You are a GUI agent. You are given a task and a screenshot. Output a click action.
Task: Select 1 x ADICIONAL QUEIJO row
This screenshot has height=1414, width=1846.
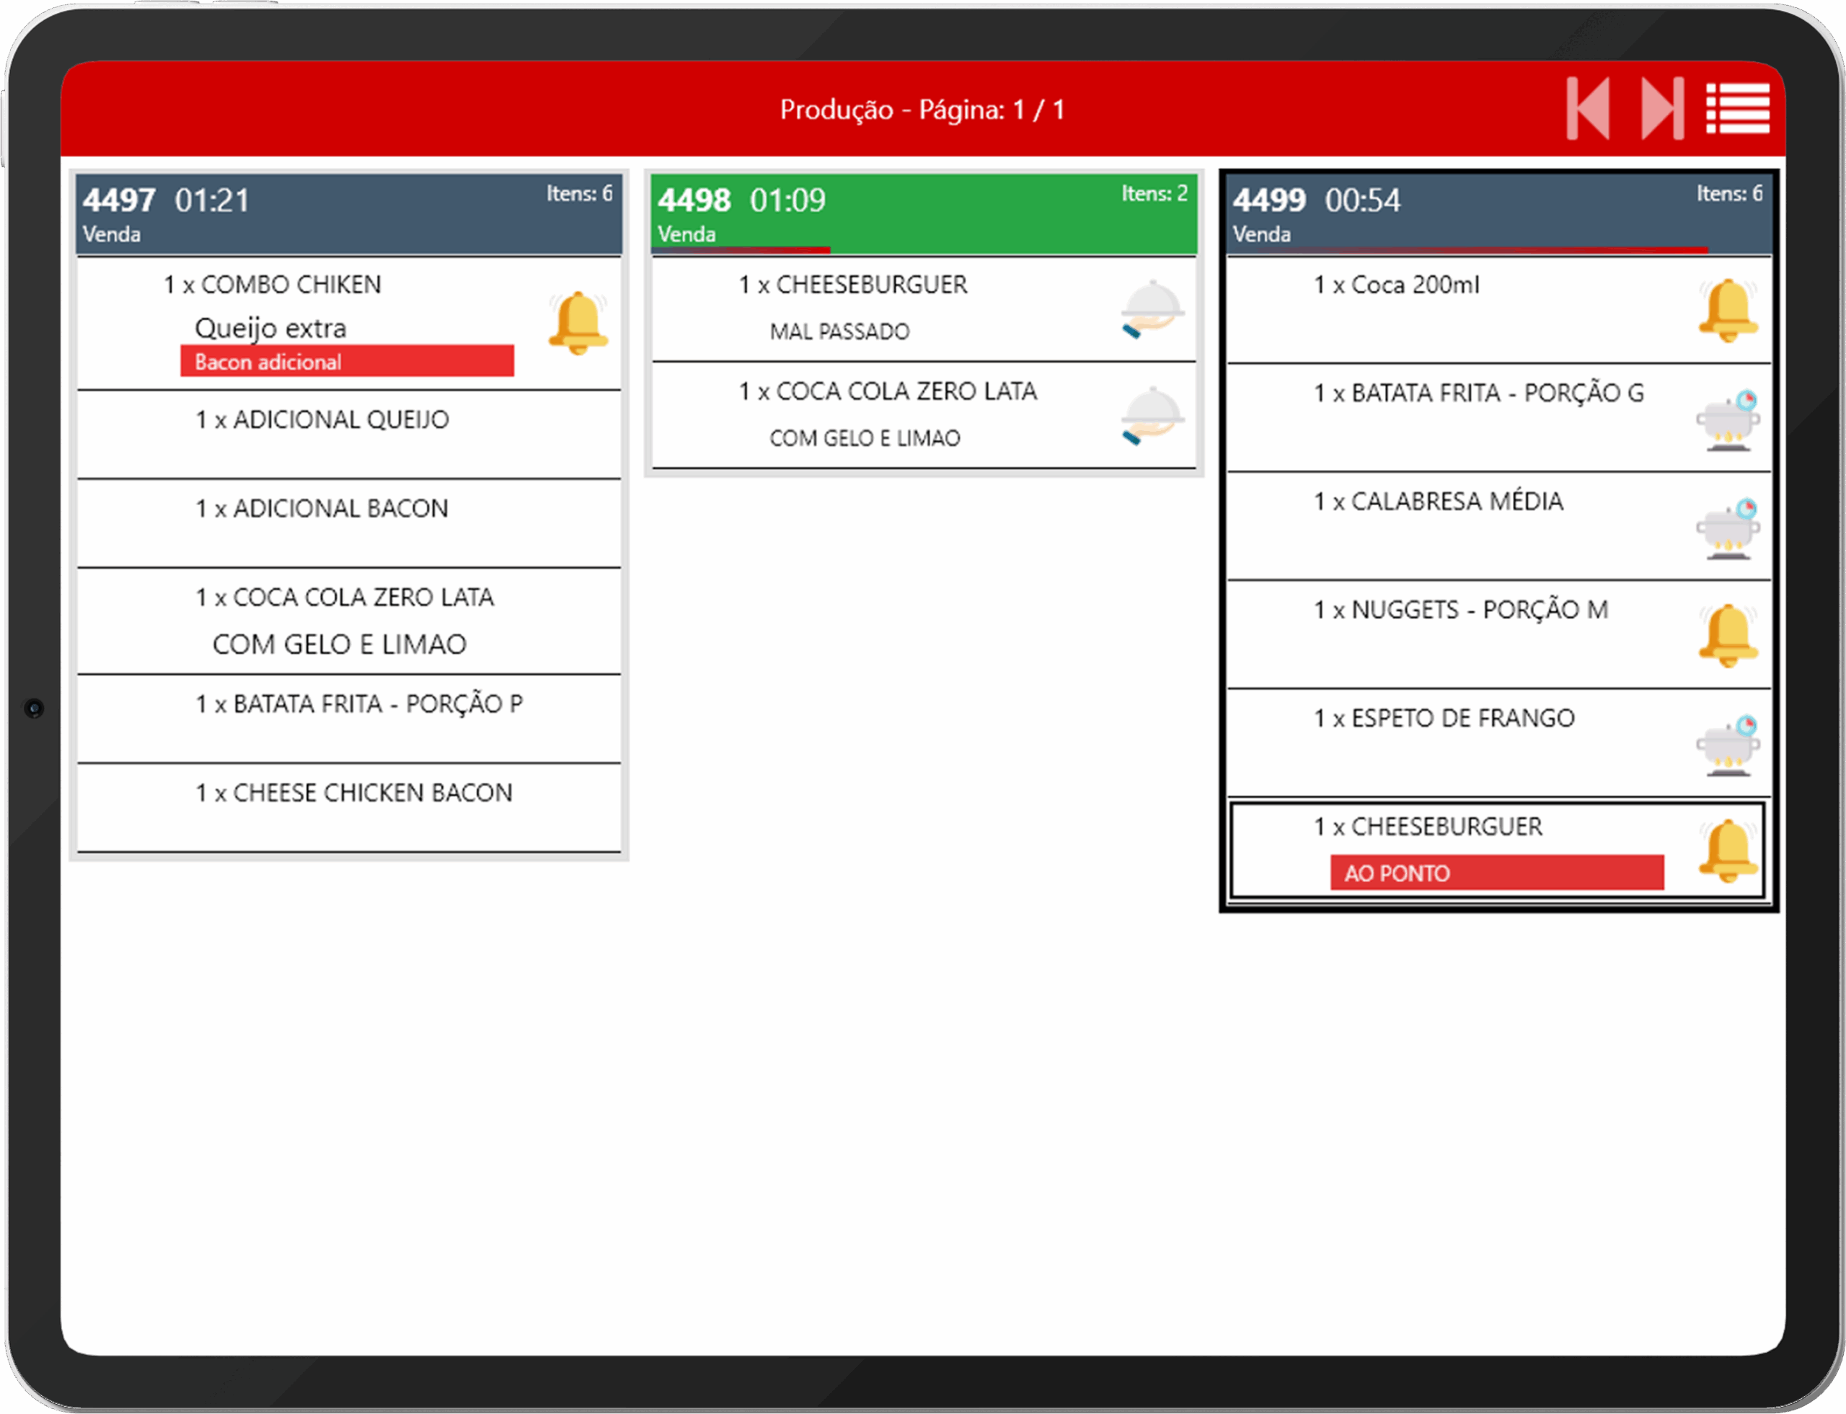[349, 435]
